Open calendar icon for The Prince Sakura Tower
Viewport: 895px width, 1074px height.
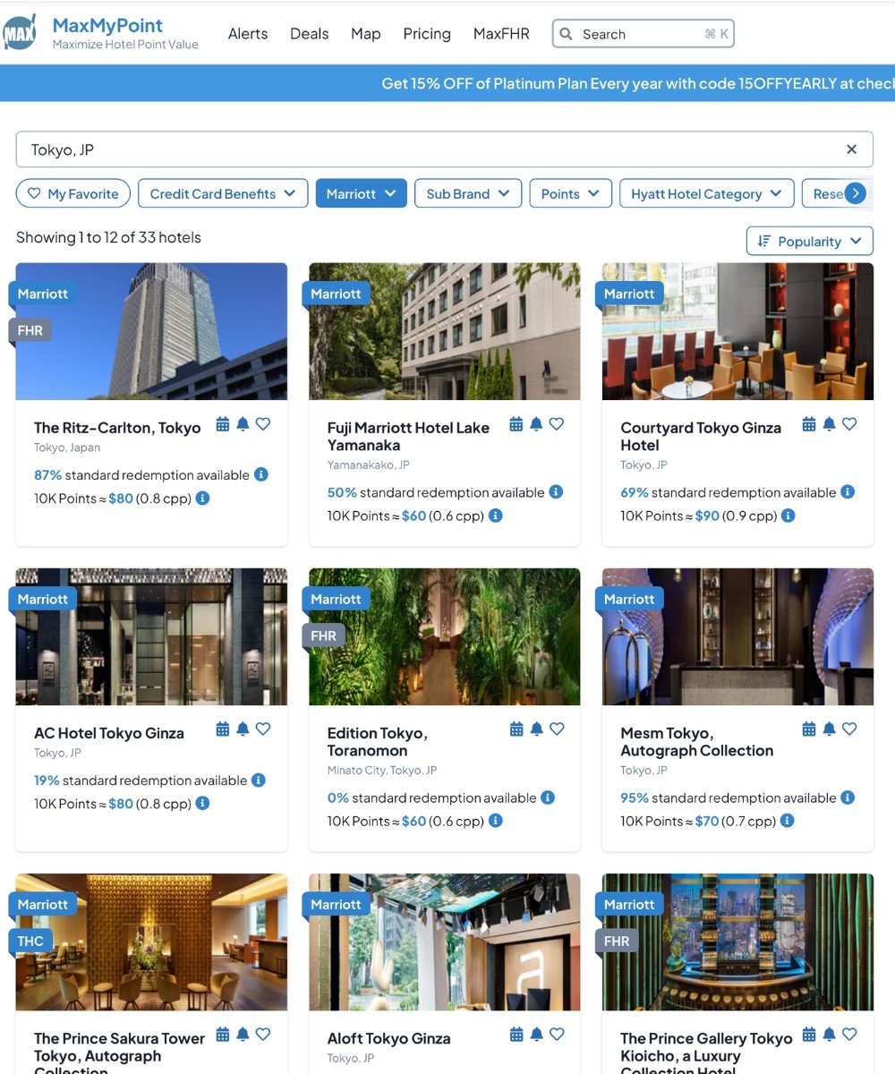tap(223, 1035)
